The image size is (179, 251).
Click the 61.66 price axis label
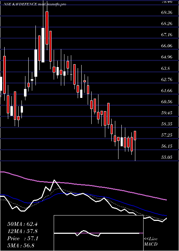[x=167, y=91]
